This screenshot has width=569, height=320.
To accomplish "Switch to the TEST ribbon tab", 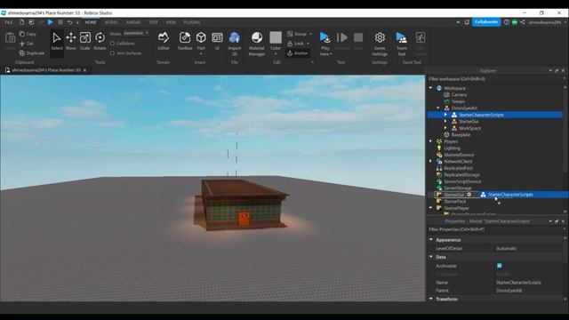I will pyautogui.click(x=153, y=22).
